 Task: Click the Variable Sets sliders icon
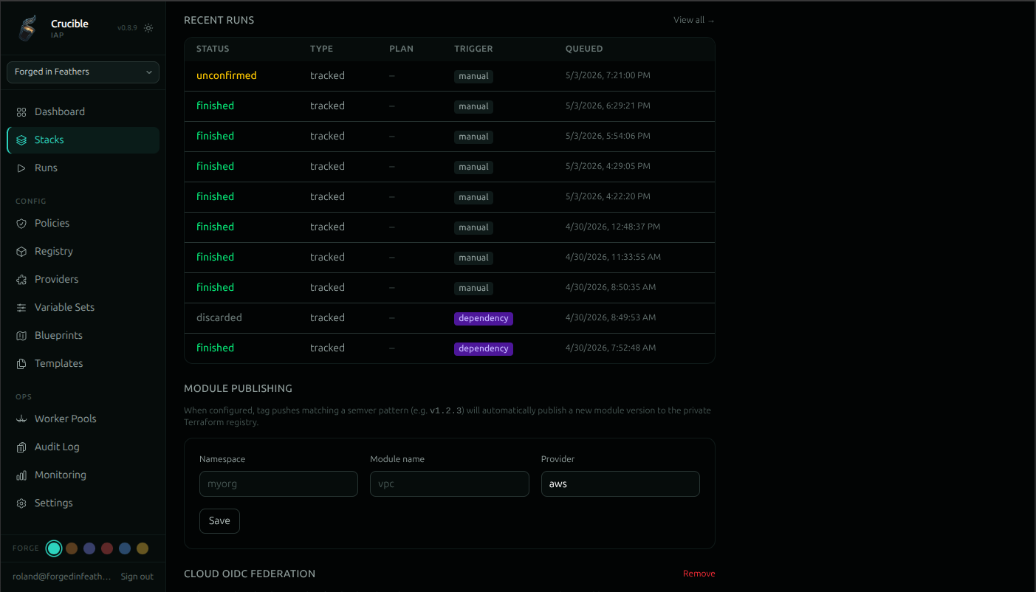21,307
